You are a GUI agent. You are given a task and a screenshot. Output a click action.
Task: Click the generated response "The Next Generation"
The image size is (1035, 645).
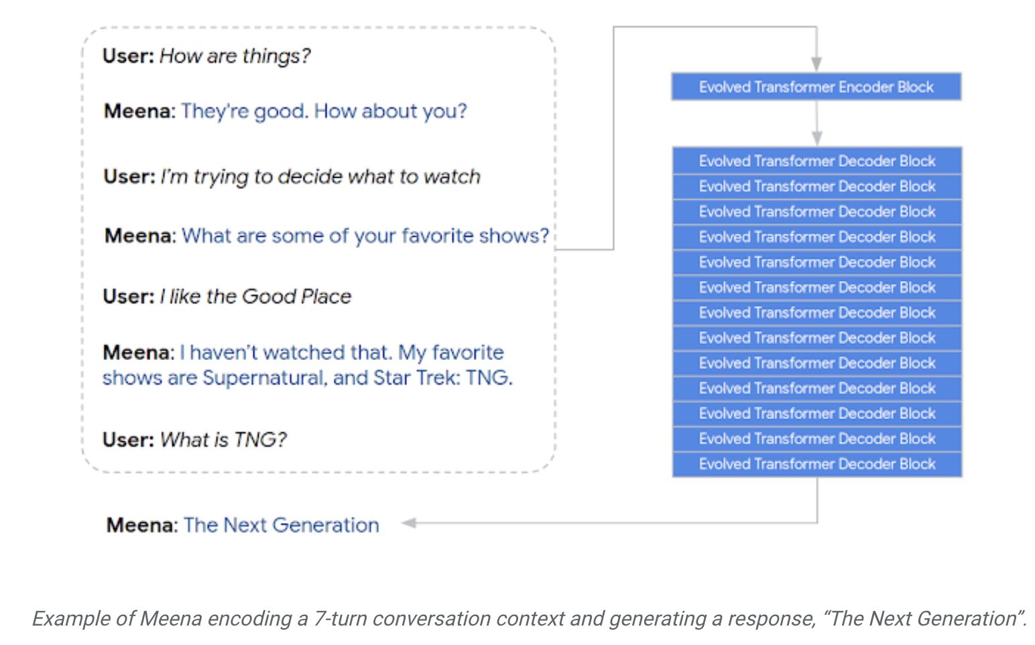pyautogui.click(x=282, y=525)
